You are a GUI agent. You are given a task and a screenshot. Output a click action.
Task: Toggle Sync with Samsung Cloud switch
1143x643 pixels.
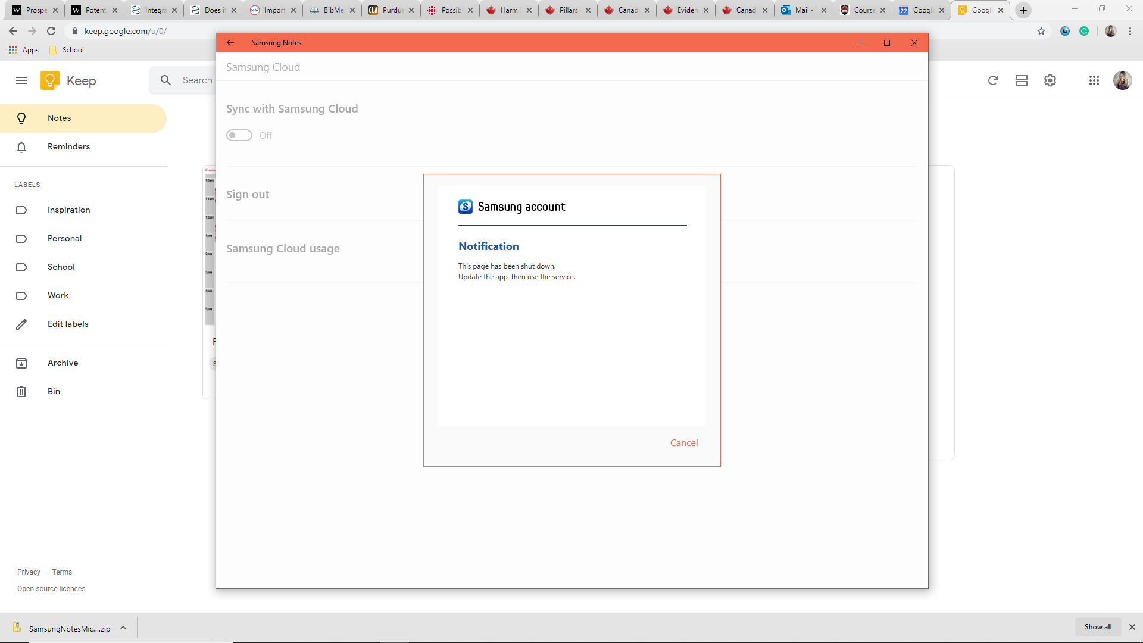(x=239, y=135)
